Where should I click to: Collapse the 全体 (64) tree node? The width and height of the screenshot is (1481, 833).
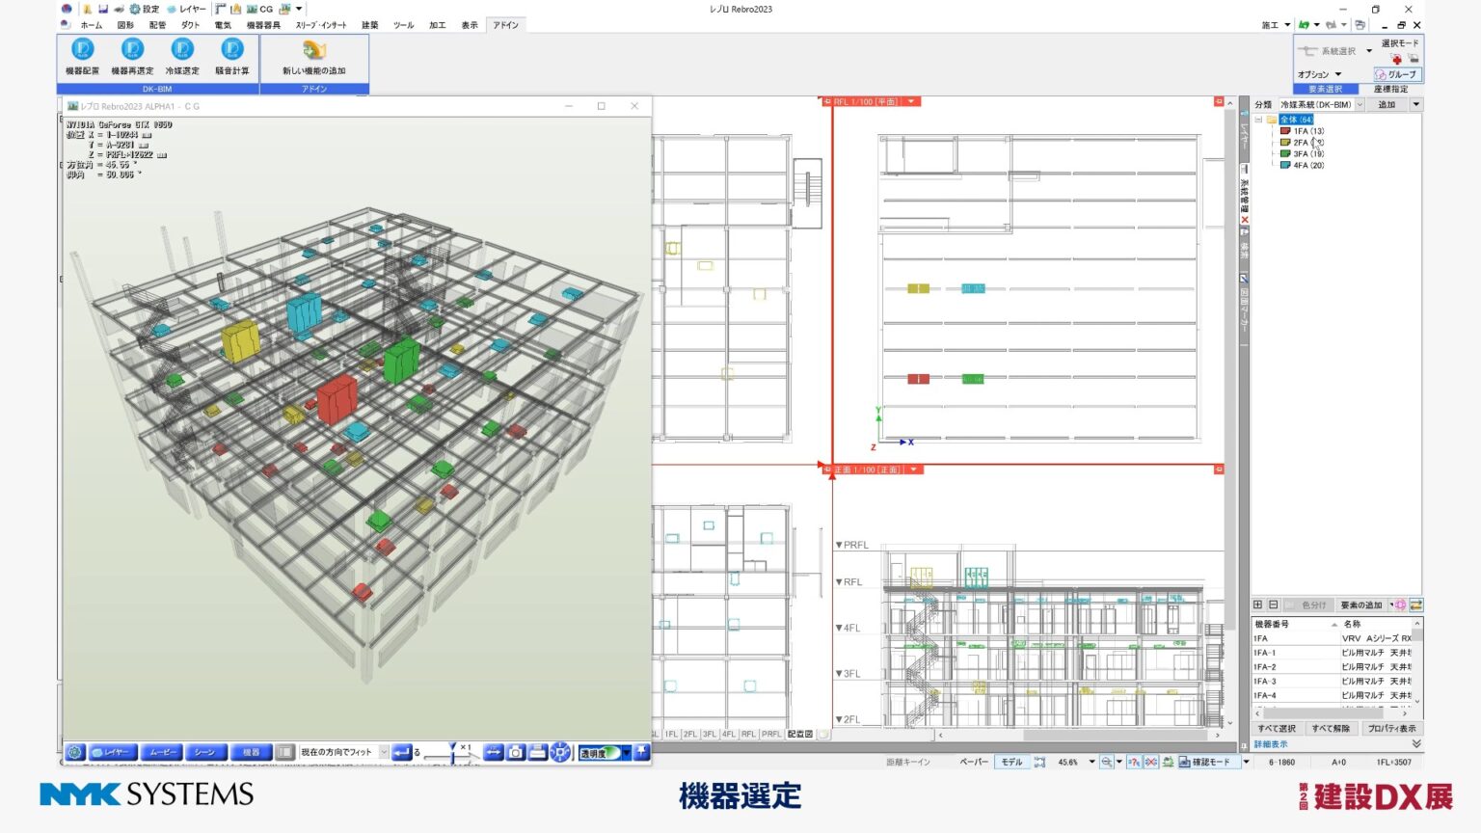[x=1258, y=120]
